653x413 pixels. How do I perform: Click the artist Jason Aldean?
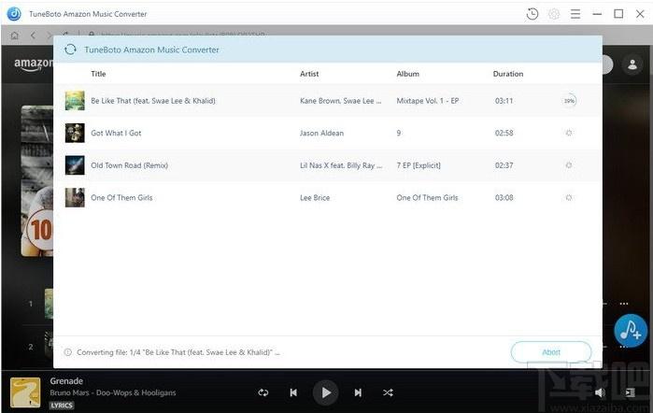pos(322,133)
